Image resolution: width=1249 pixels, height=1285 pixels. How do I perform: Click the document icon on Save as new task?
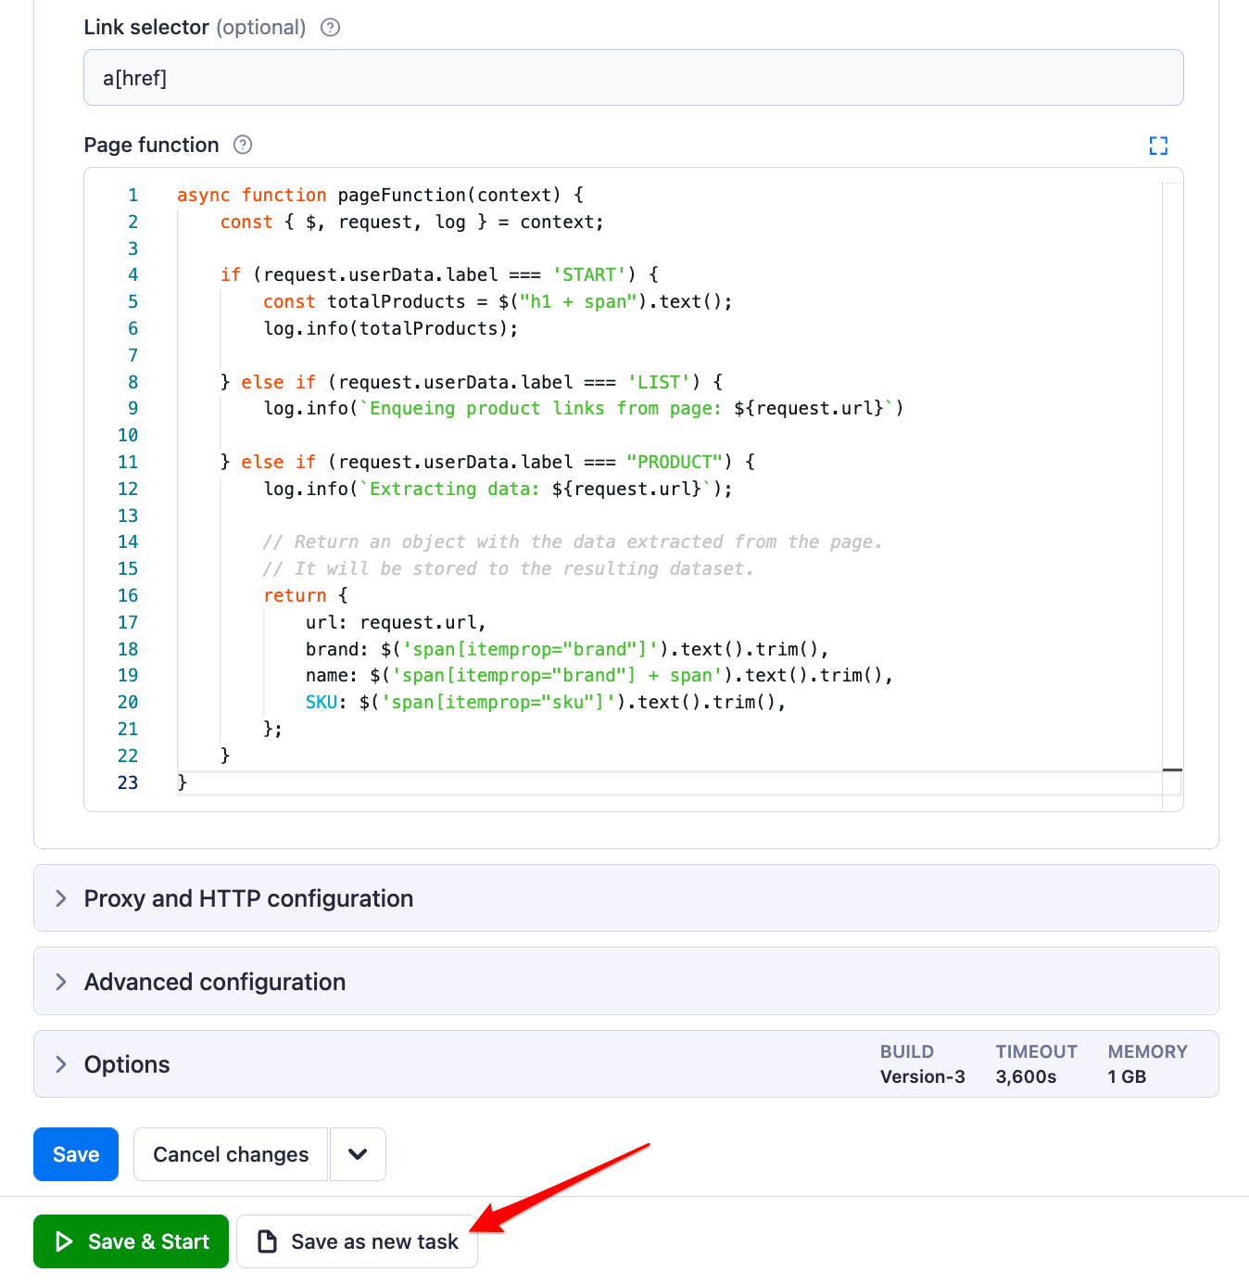coord(267,1241)
